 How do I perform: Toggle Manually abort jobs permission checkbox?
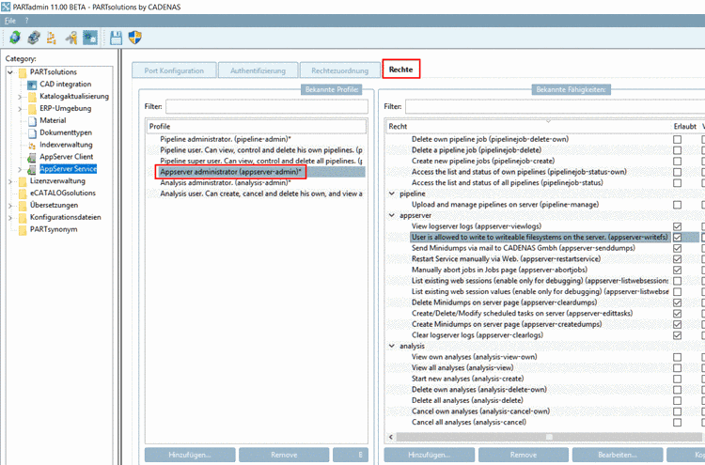click(677, 270)
